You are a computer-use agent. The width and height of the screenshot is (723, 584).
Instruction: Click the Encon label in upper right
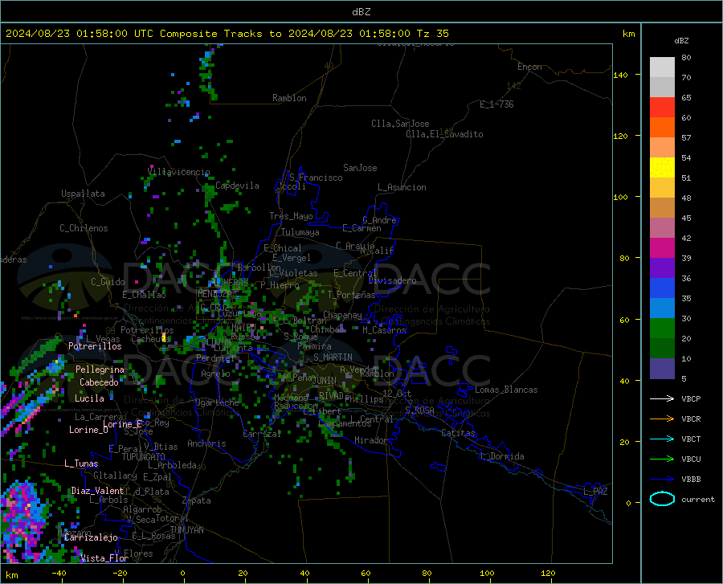530,67
